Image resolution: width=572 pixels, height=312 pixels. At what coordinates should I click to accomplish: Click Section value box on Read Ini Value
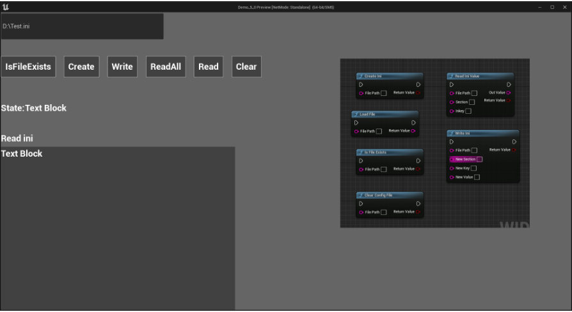click(472, 102)
